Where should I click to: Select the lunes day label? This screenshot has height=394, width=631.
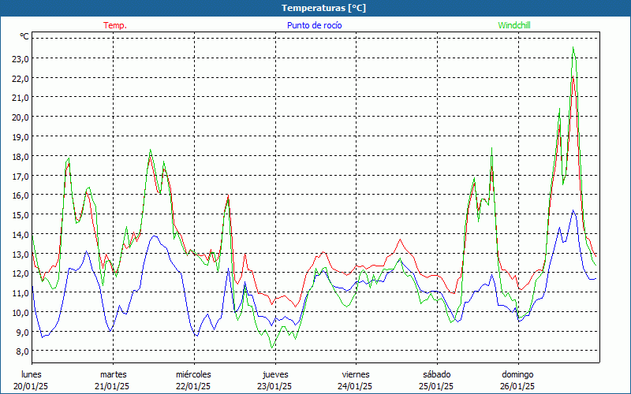32,374
